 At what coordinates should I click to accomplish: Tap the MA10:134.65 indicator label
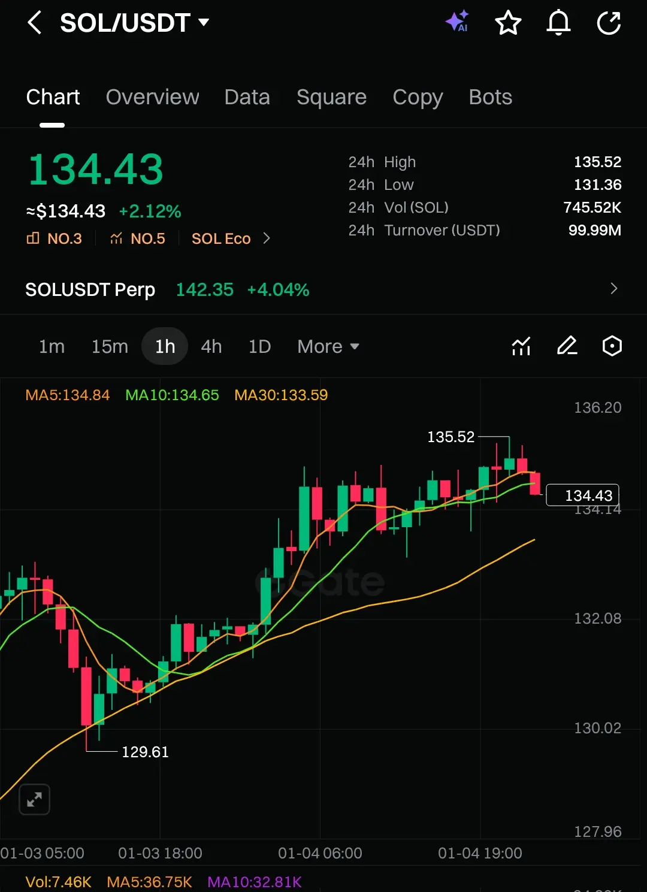(172, 395)
